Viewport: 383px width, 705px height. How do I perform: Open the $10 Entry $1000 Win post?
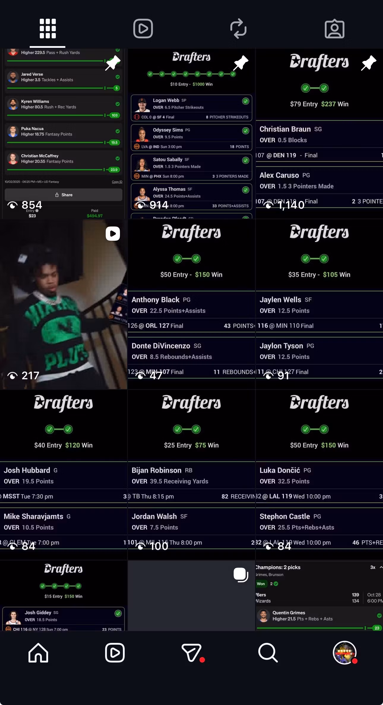click(x=191, y=134)
